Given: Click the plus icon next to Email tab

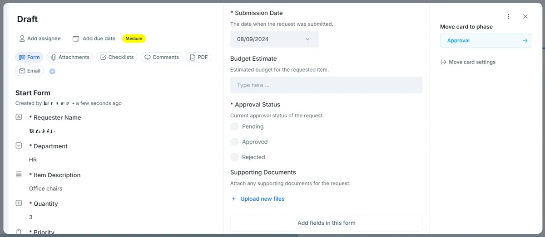Looking at the screenshot, I should 52,71.
